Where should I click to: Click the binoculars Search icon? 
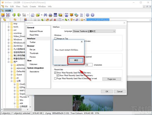pyautogui.click(x=45, y=15)
